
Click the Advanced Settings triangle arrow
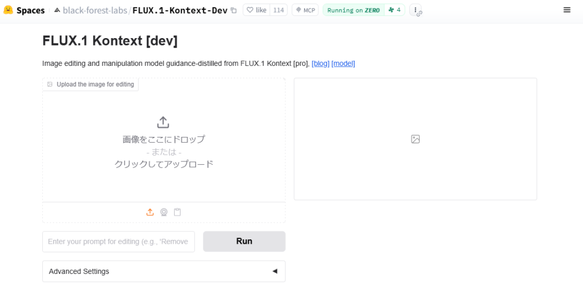(x=275, y=271)
